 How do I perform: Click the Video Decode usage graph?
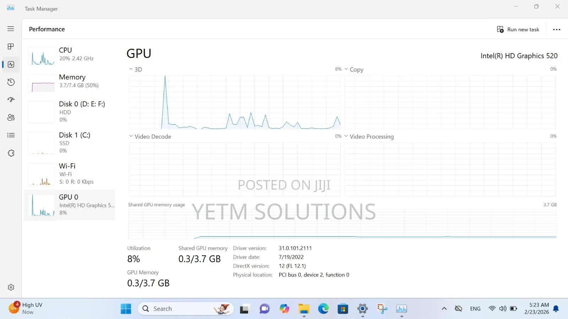(235, 169)
